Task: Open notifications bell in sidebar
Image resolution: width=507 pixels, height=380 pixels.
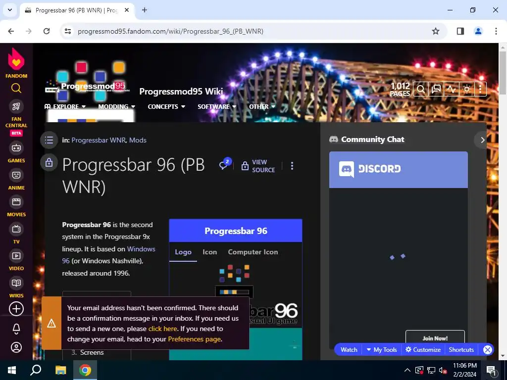Action: [x=16, y=329]
